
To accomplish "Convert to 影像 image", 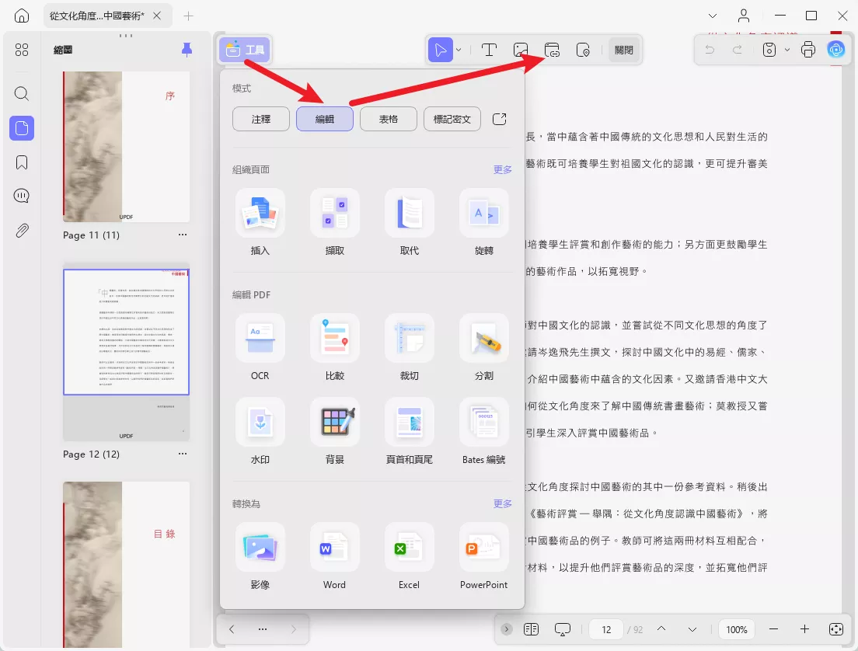I will pyautogui.click(x=260, y=557).
